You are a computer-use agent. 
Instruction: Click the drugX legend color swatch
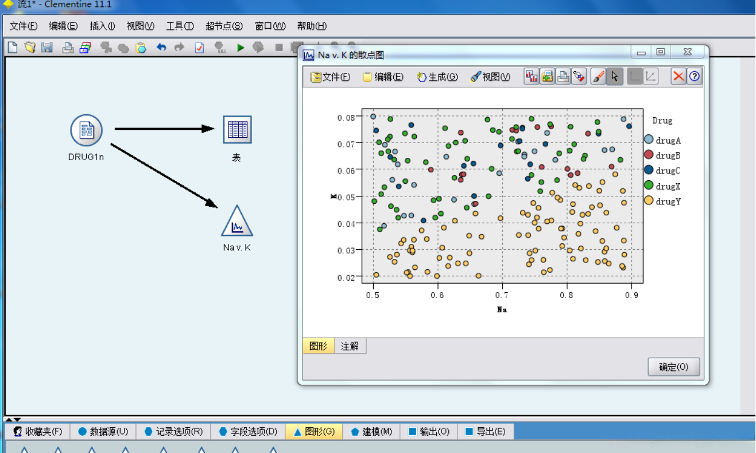point(649,185)
